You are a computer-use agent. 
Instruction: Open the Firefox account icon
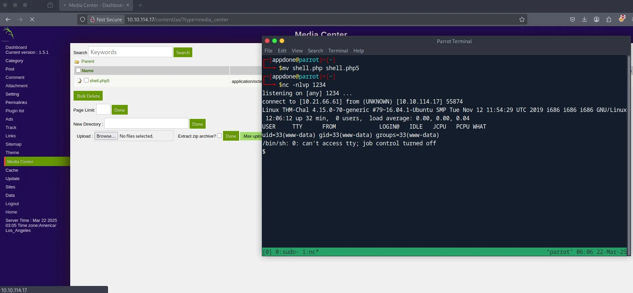click(597, 19)
